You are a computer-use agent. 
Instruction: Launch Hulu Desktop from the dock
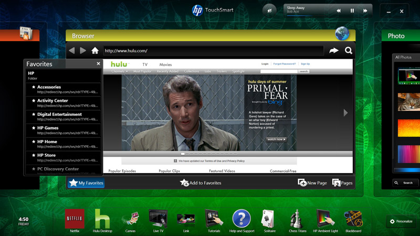coord(102,221)
